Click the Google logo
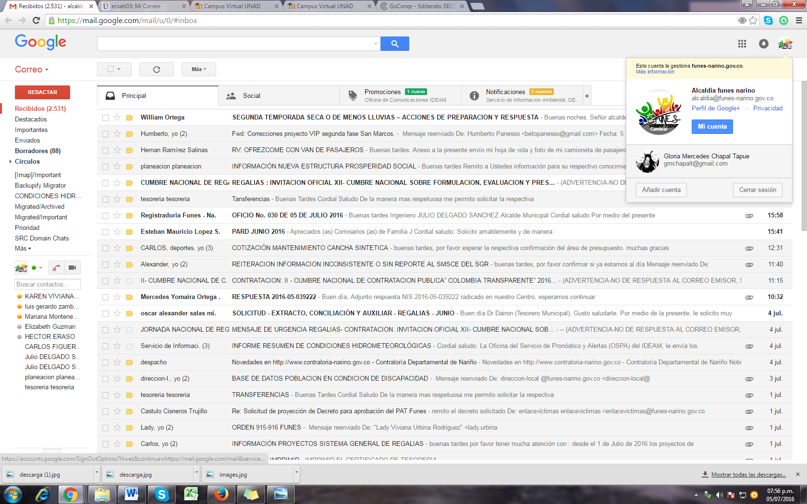 [x=41, y=42]
